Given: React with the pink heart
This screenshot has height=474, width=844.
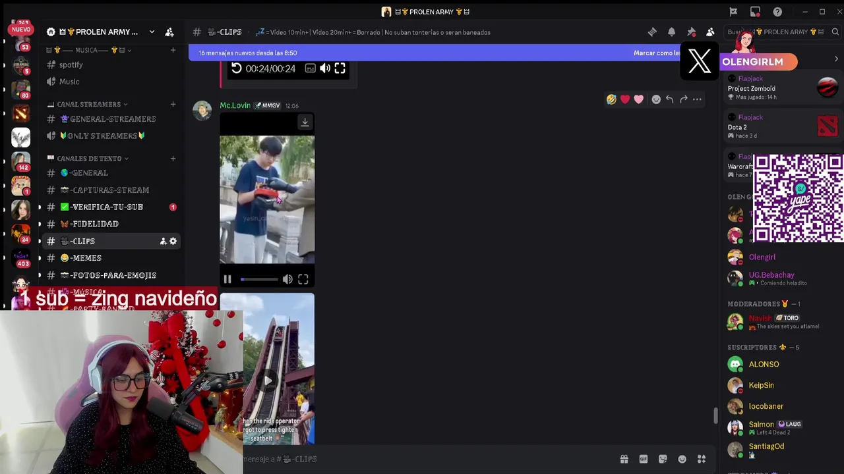Looking at the screenshot, I should click(638, 99).
